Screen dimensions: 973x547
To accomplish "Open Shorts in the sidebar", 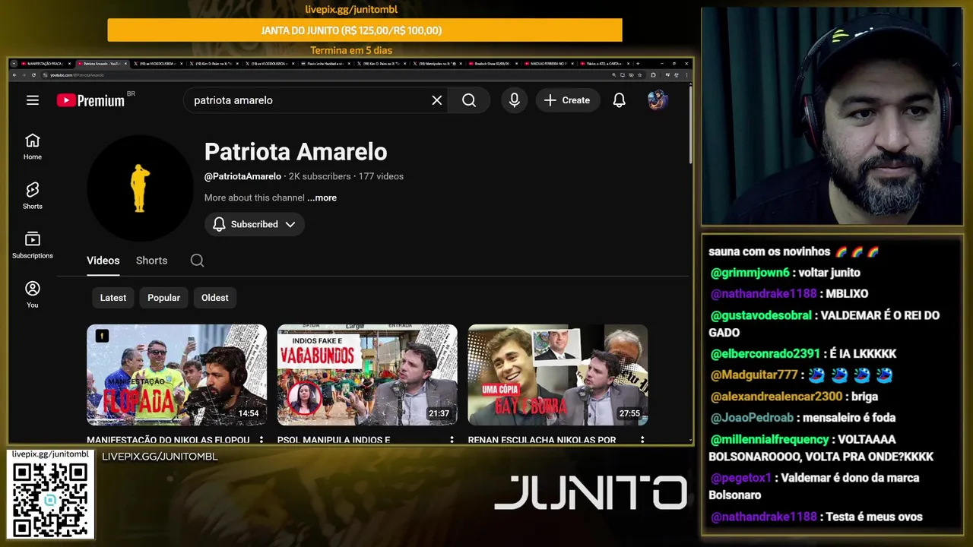I will pyautogui.click(x=32, y=195).
